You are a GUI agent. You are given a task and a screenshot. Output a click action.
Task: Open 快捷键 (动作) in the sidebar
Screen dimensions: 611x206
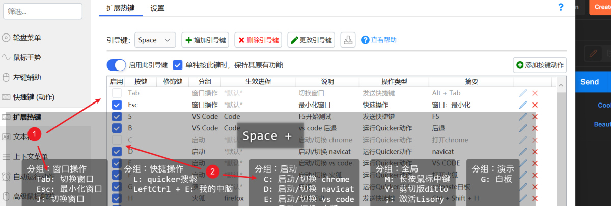(34, 97)
